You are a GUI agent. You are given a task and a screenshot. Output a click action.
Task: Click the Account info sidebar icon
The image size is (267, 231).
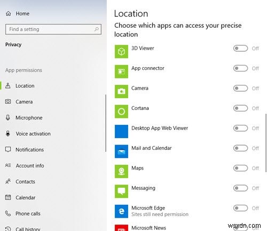point(8,165)
